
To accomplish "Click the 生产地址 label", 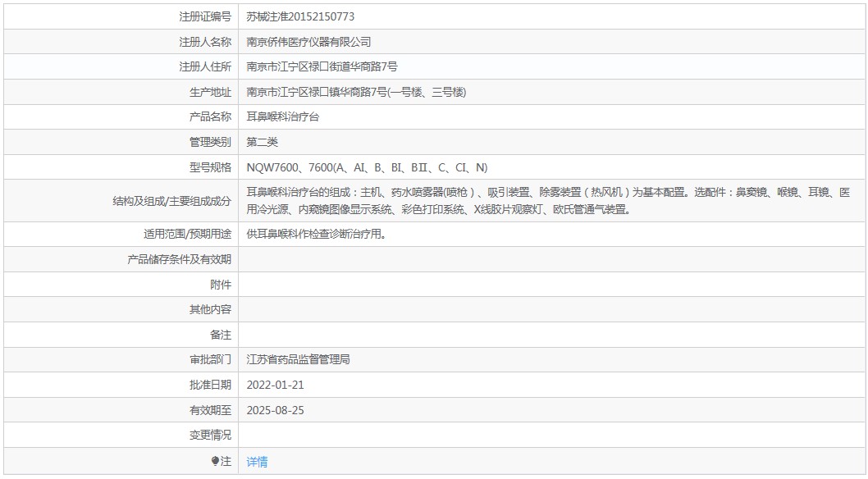I will pyautogui.click(x=210, y=93).
